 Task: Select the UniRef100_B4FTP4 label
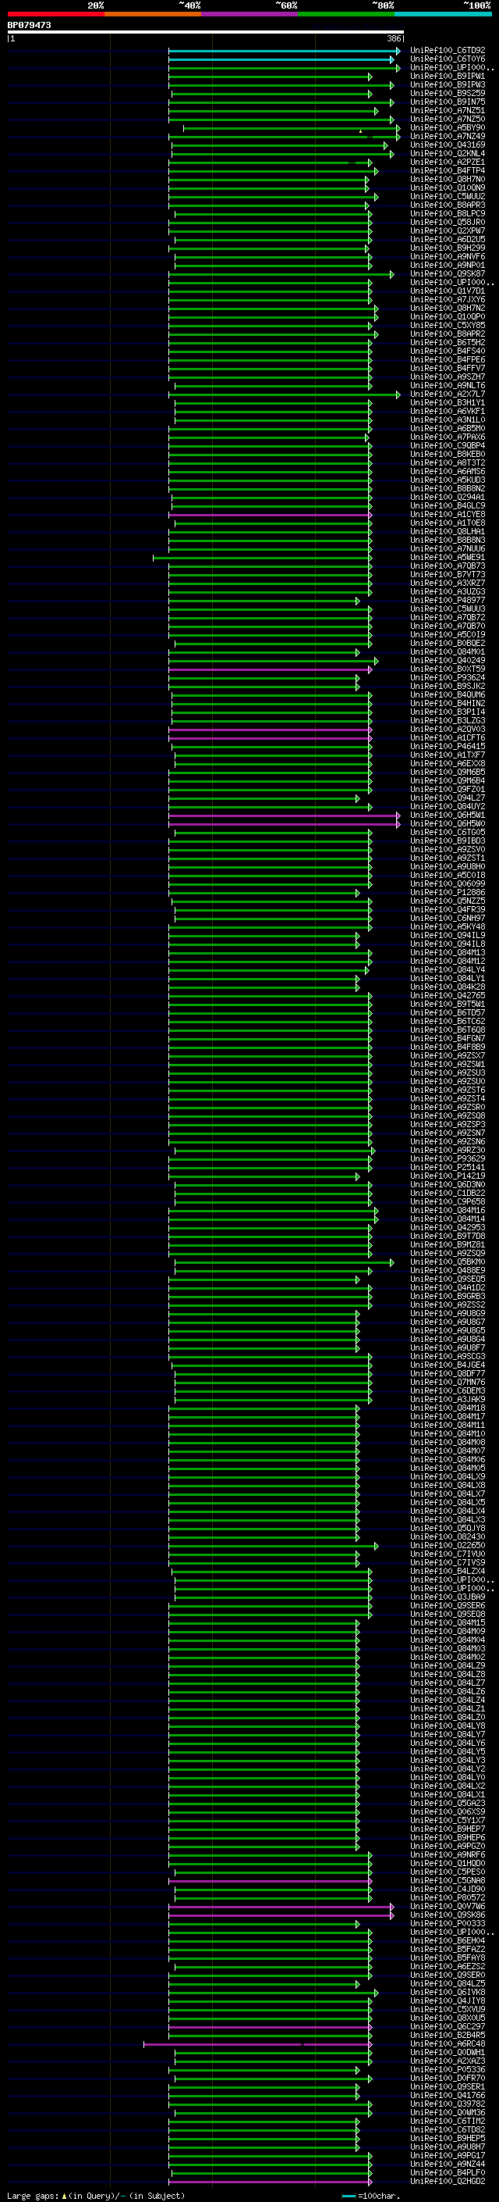pos(448,170)
